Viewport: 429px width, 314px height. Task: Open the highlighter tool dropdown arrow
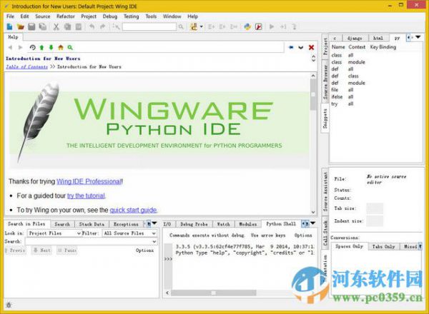click(202, 26)
